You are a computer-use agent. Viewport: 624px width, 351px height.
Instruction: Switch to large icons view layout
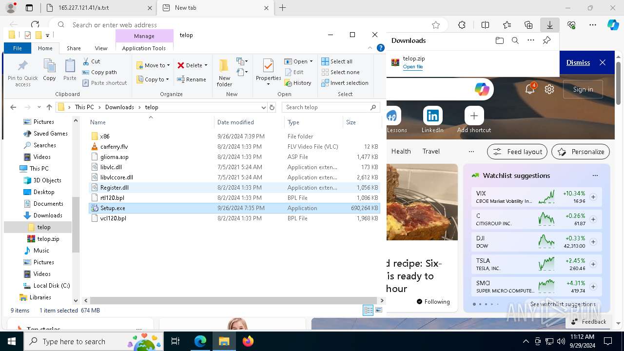point(379,311)
